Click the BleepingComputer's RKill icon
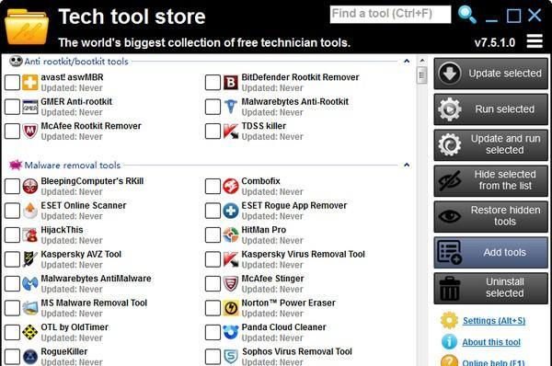This screenshot has width=552, height=366. coord(30,186)
